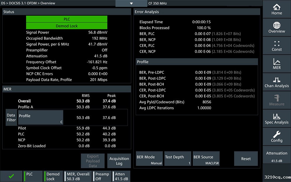Open Config wrench settings

276,137
